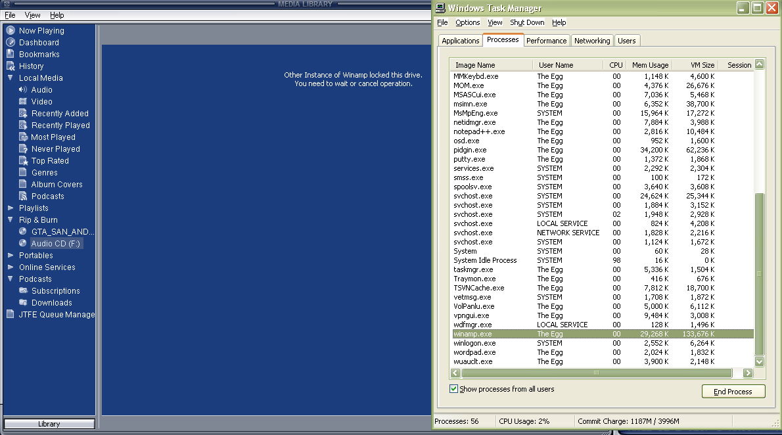This screenshot has height=435, width=782.
Task: Open the Task Manager Help menu
Action: pos(559,22)
